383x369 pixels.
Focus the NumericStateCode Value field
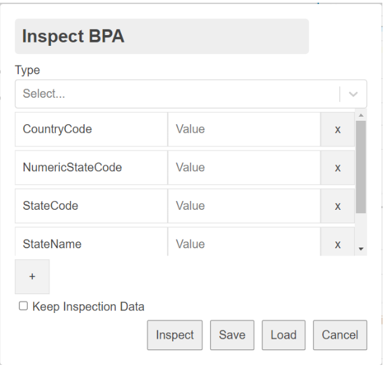click(244, 168)
